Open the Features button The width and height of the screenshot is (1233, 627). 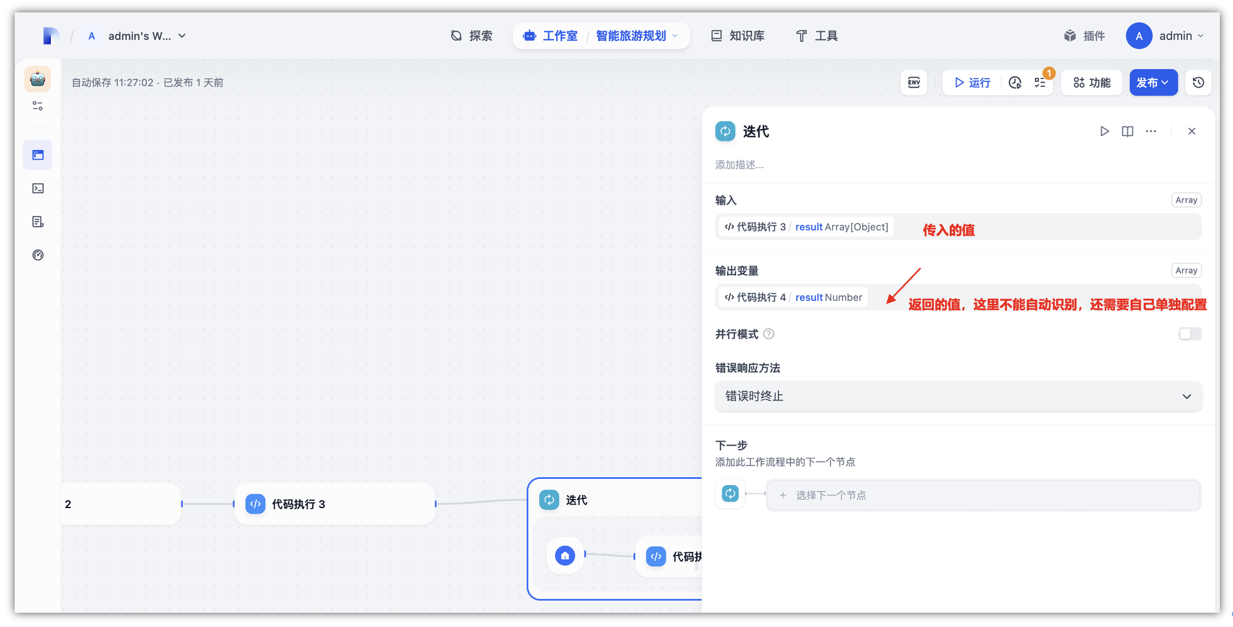pos(1092,82)
